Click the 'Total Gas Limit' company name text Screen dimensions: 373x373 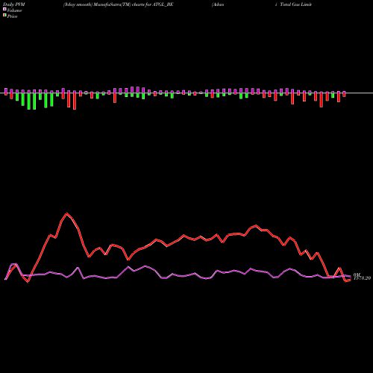coord(296,4)
